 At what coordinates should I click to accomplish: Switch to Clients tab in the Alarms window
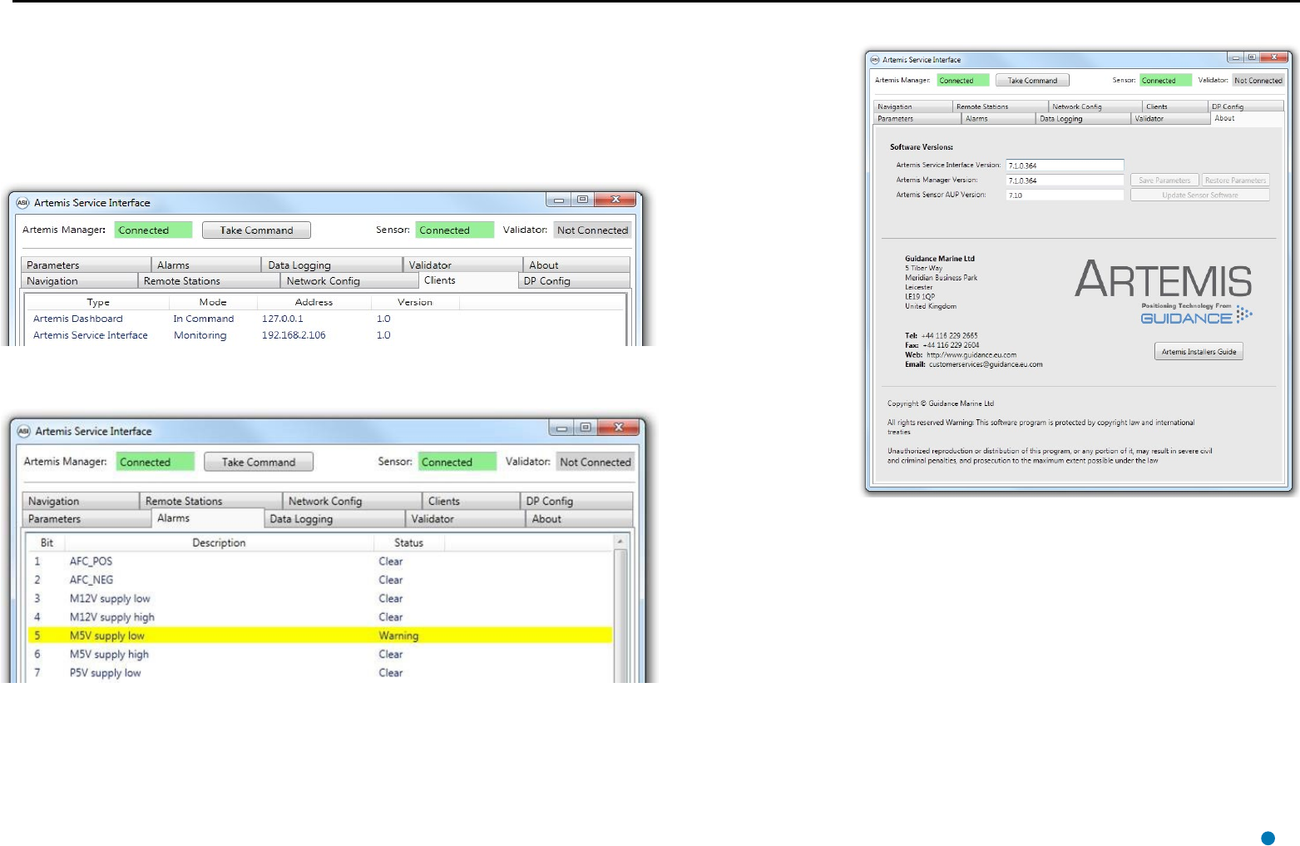pyautogui.click(x=471, y=501)
